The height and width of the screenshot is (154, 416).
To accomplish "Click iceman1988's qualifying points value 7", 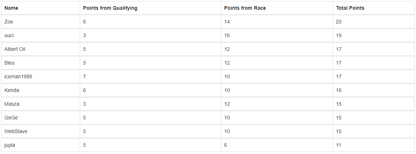I will pos(85,76).
